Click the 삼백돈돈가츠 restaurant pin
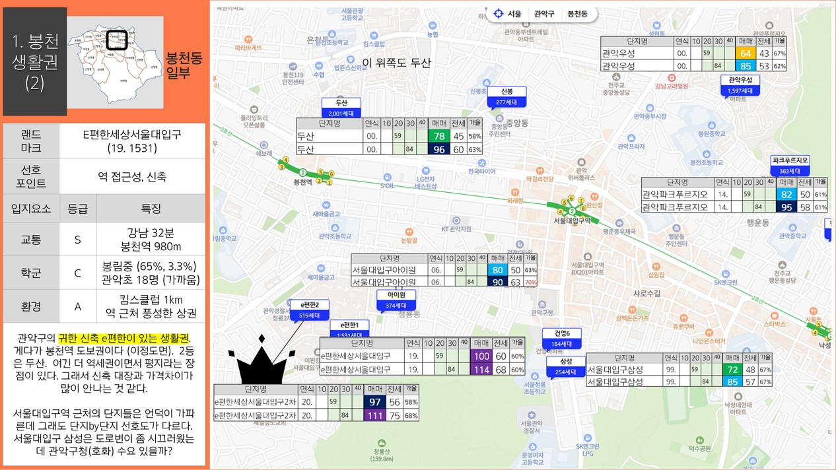The height and width of the screenshot is (470, 836). [632, 310]
